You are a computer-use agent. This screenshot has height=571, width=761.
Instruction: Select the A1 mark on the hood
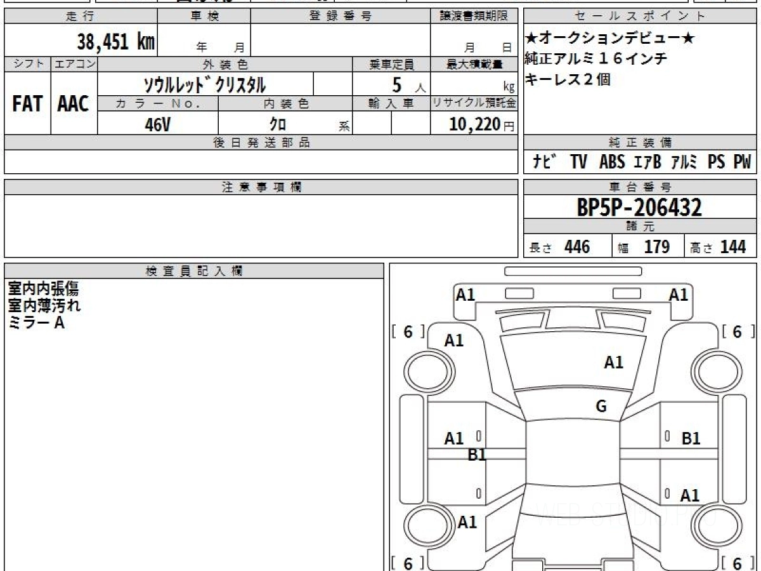tap(613, 362)
